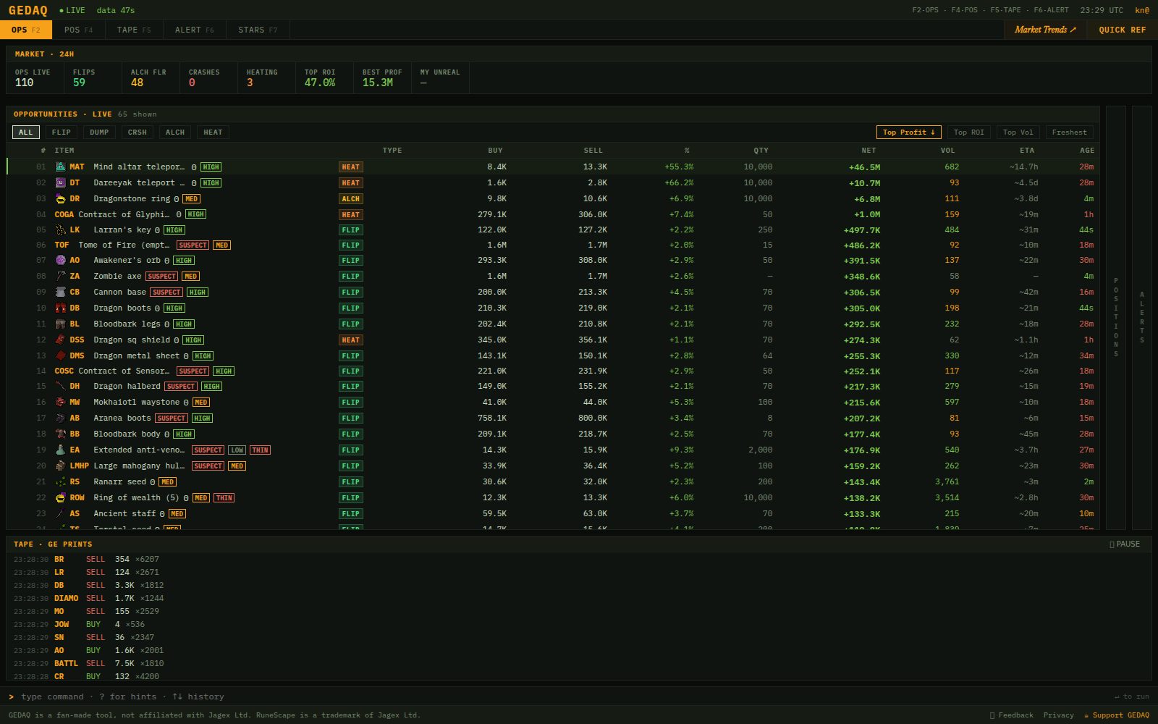Click the Dragonstone ring item icon
The image size is (1158, 724).
[61, 198]
